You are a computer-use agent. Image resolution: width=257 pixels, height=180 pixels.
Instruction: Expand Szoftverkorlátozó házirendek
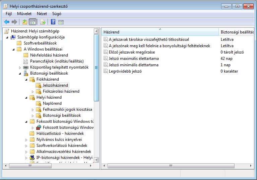click(26, 146)
